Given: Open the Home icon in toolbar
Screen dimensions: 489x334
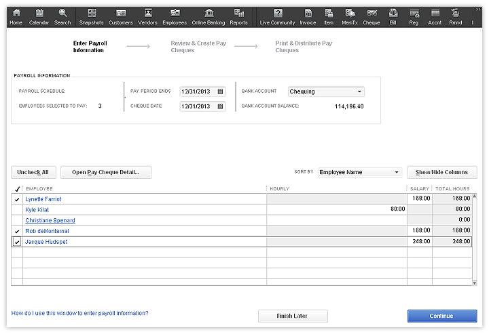Looking at the screenshot, I should pyautogui.click(x=16, y=17).
